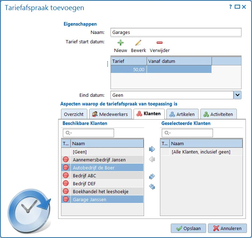Click the green plus Nieuw icon
The image size is (252, 238).
coord(121,43)
